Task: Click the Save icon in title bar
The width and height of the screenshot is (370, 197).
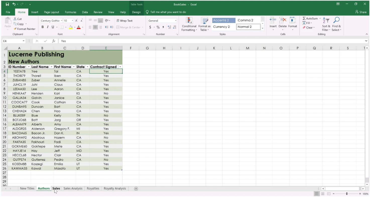Action: coord(7,4)
